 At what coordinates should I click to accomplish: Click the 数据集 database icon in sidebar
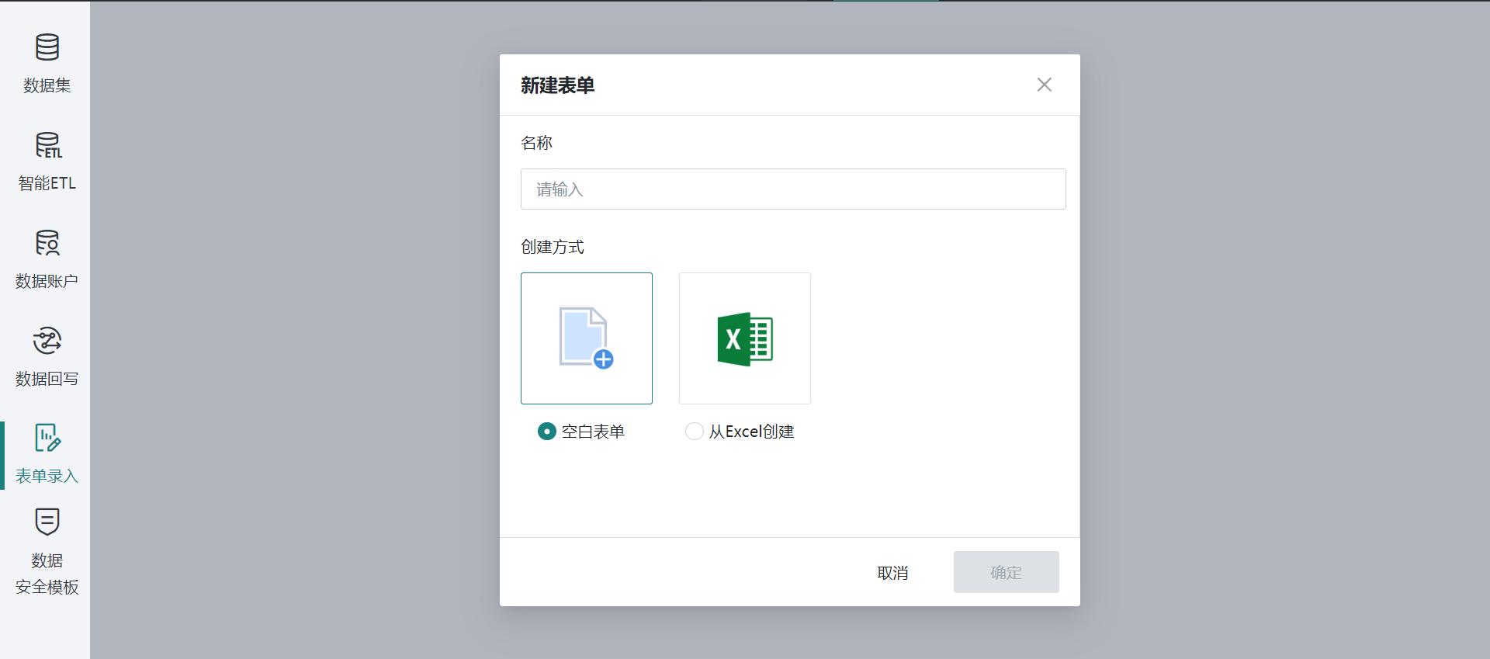click(47, 47)
